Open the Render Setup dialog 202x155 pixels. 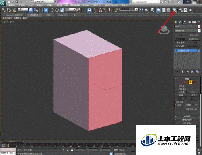[x=181, y=10]
